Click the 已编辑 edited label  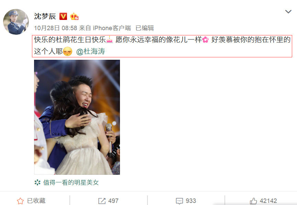[x=145, y=28]
